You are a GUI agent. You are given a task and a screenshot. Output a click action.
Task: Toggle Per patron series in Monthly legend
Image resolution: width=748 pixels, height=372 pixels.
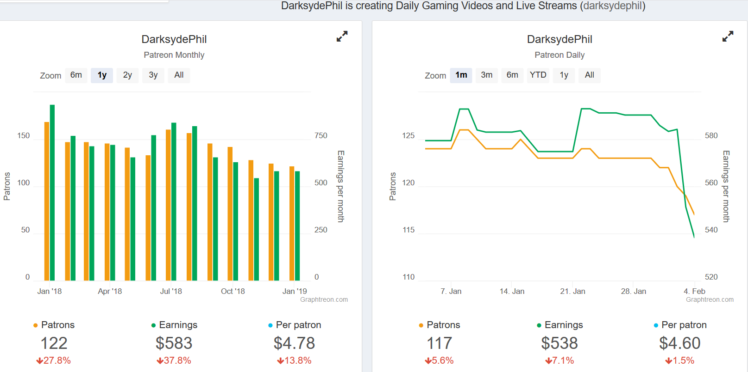295,325
